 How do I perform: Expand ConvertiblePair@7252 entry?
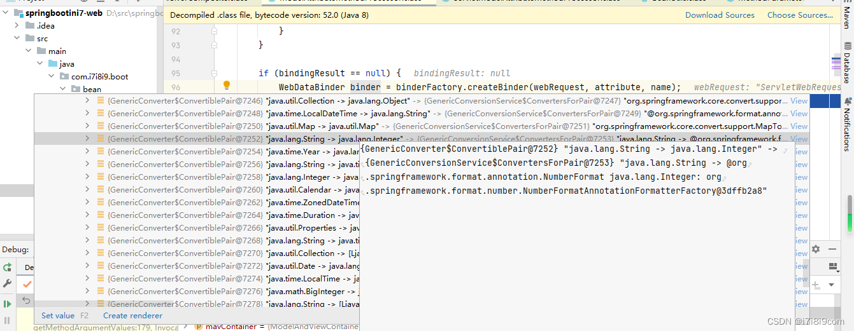pyautogui.click(x=87, y=139)
